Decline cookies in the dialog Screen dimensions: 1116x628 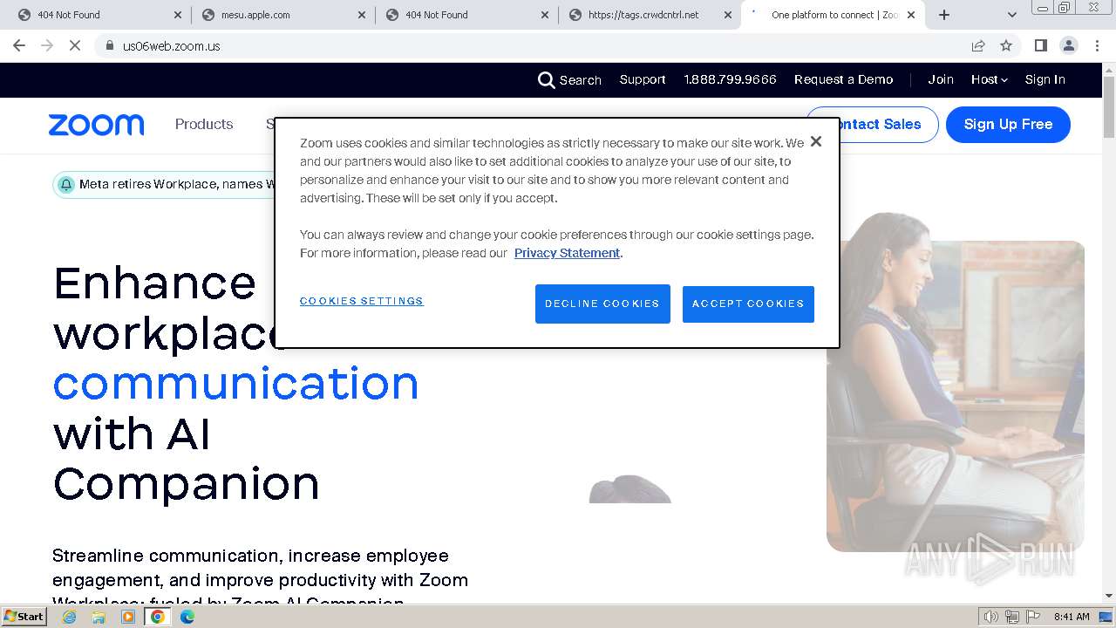602,304
